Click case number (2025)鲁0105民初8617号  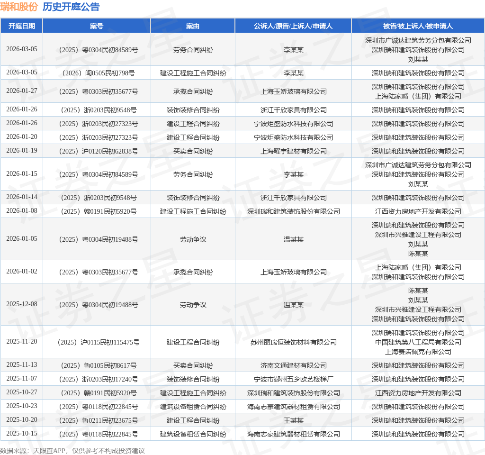pos(99,365)
